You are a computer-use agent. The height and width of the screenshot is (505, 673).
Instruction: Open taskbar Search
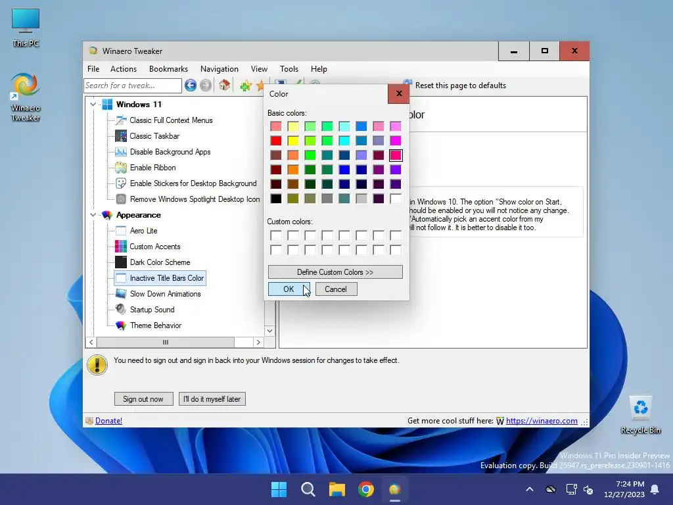(x=308, y=489)
